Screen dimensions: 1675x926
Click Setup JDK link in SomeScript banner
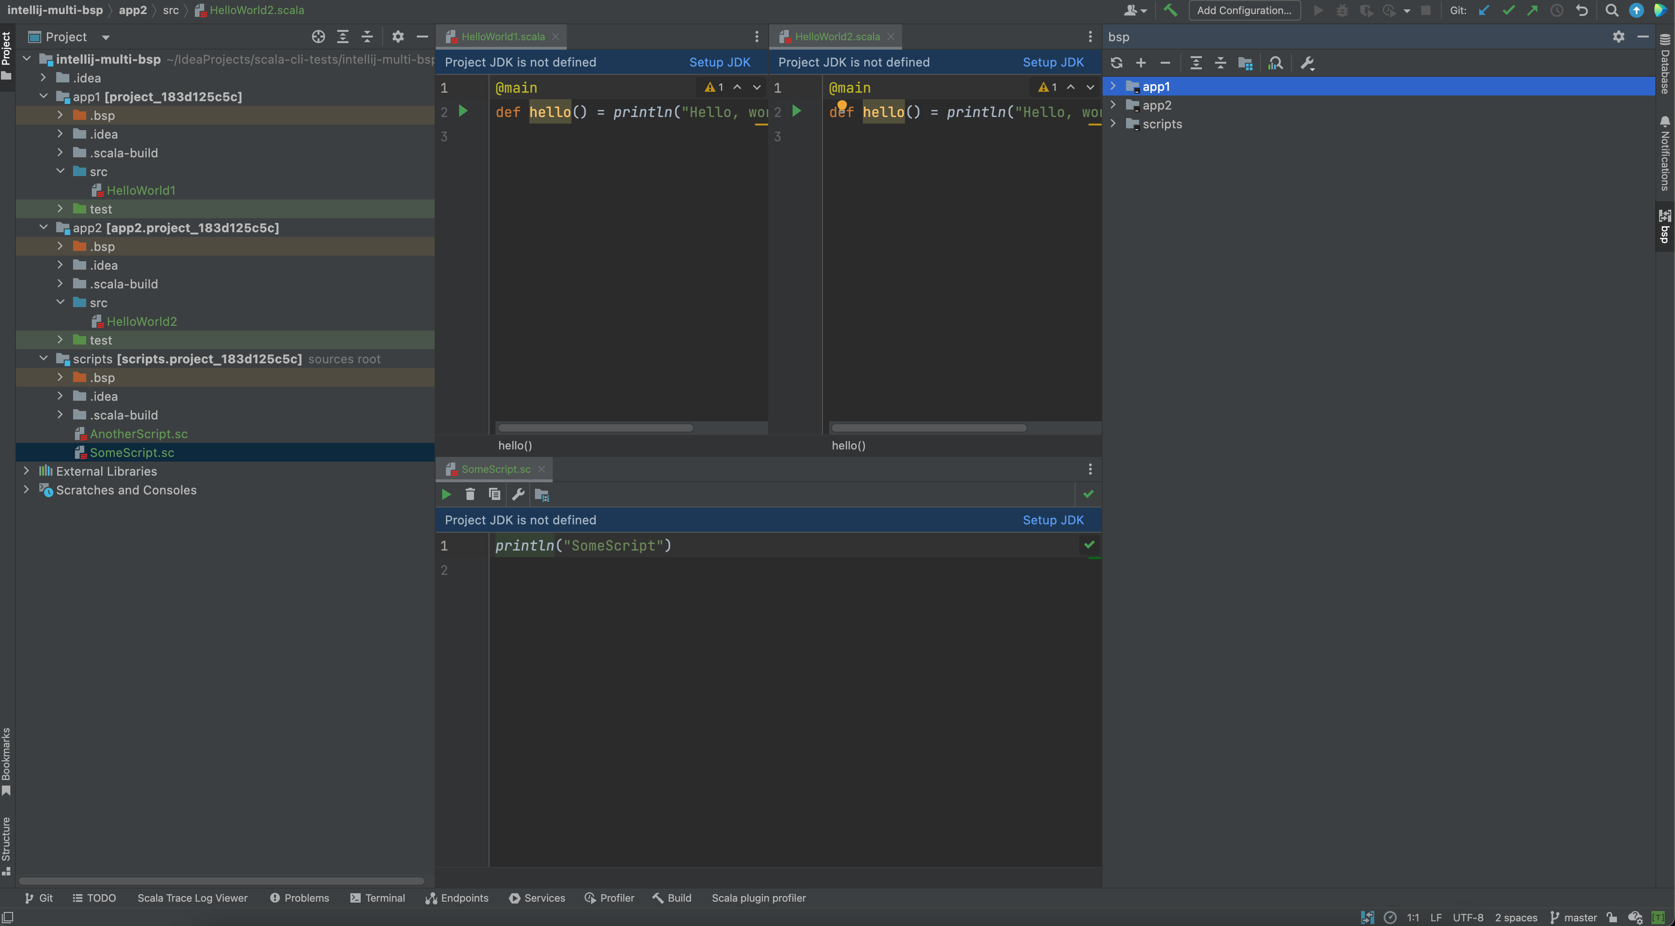(1052, 521)
